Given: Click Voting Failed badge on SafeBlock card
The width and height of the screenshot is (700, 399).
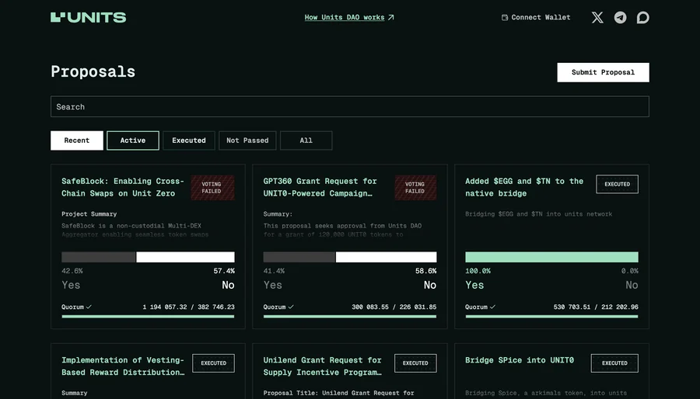Looking at the screenshot, I should 212,188.
